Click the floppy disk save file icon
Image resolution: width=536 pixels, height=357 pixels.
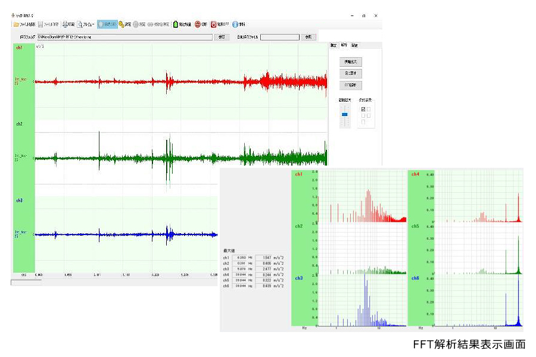click(40, 24)
